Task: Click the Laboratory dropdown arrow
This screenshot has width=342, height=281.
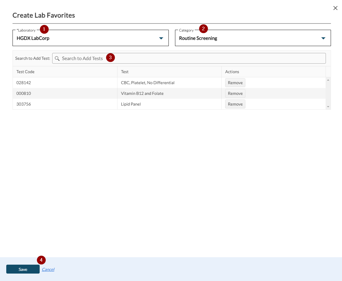Action: [x=161, y=38]
